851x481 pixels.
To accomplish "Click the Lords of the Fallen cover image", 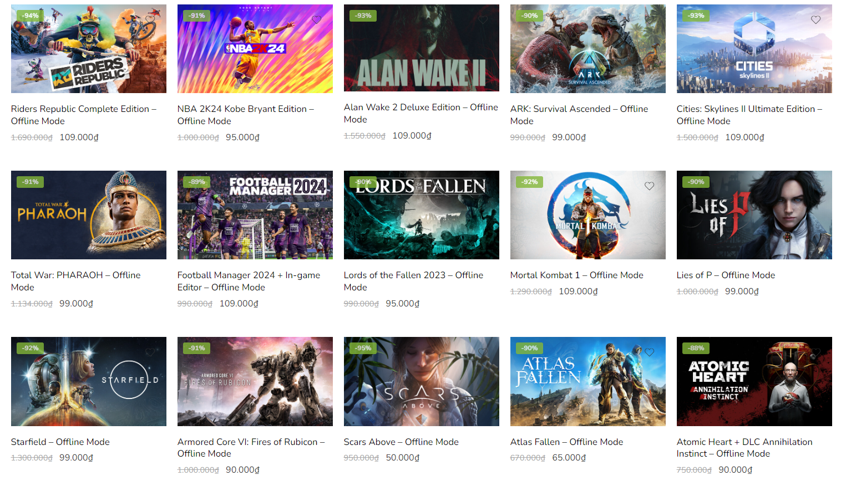I will tap(422, 215).
